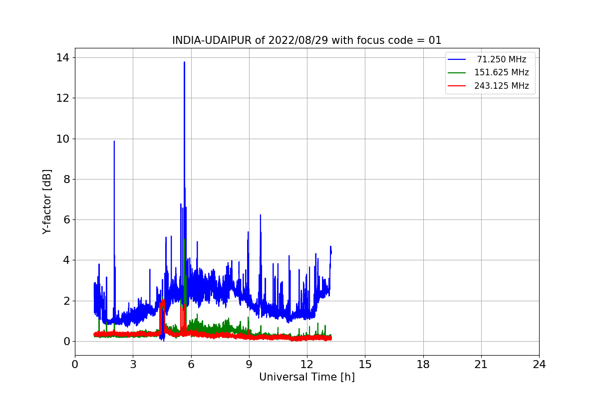Click x-axis tick label 18
The image size is (599, 399).
tap(423, 365)
